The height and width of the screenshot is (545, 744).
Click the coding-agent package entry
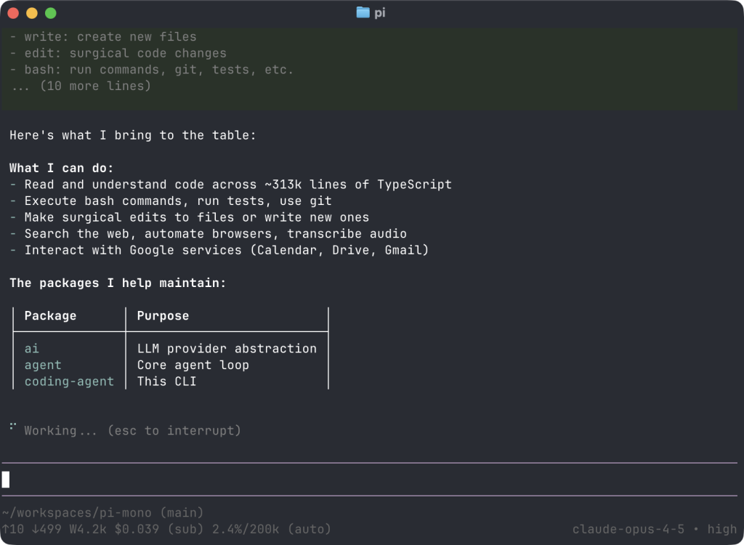click(68, 381)
